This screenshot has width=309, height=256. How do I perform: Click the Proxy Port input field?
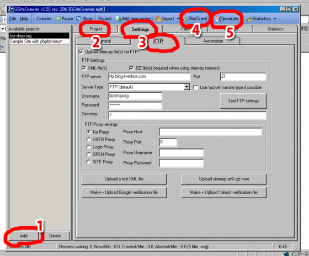(168, 142)
